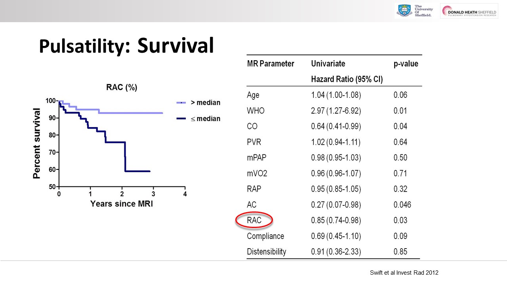Click the Compliance row label
This screenshot has height=285, width=507.
coord(265,236)
